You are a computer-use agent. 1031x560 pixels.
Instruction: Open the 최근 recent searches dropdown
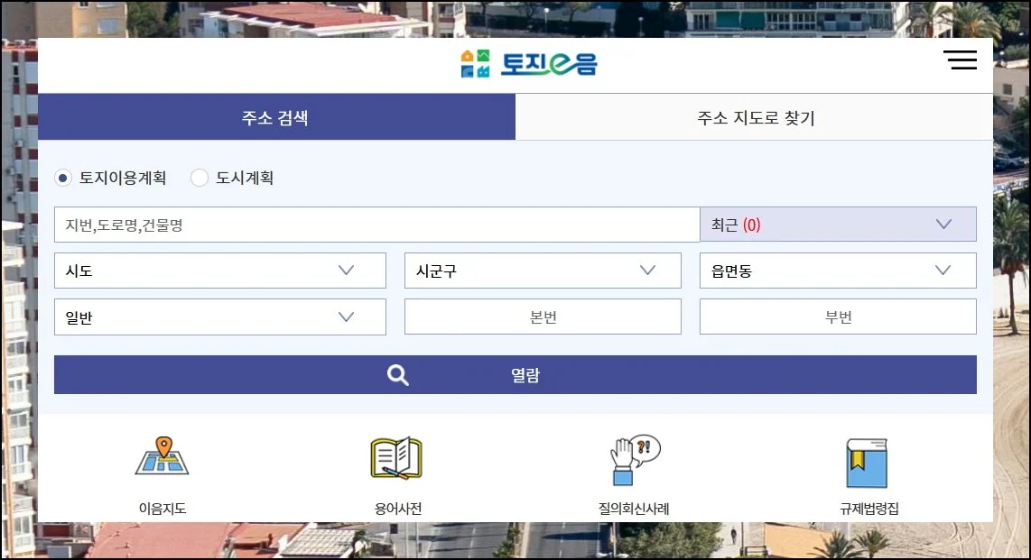click(838, 224)
